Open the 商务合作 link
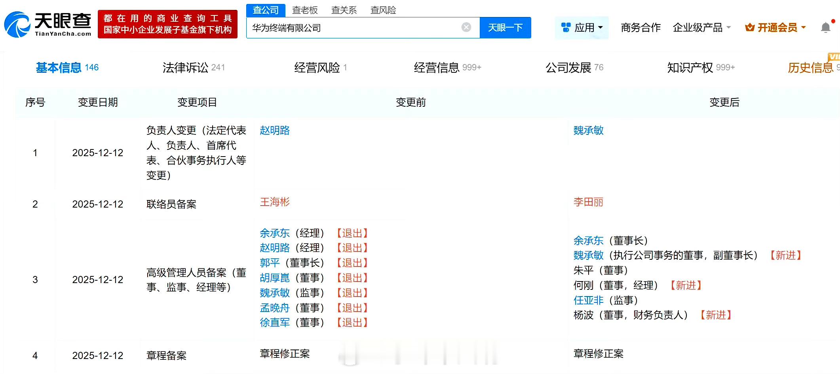Screen dimensions: 840x374 (x=641, y=28)
